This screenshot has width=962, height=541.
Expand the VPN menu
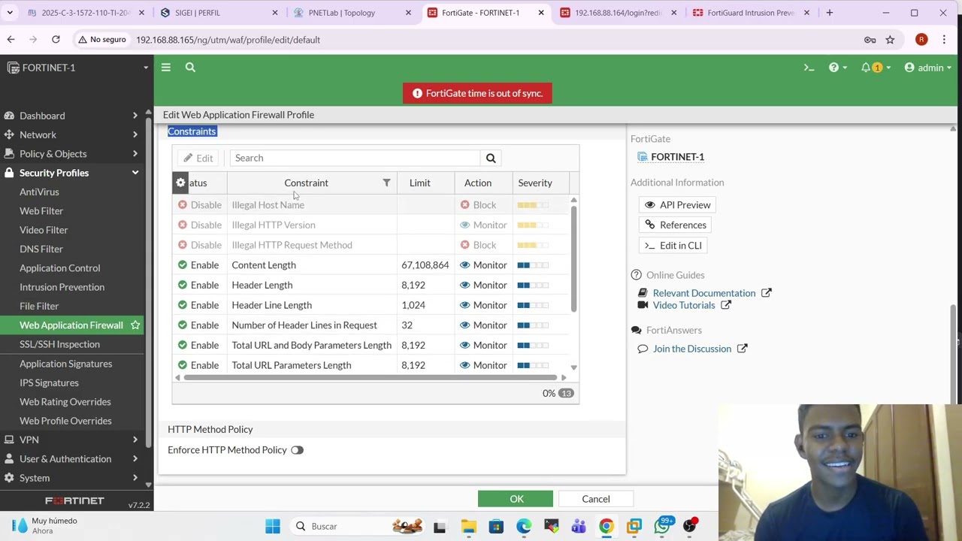click(71, 440)
